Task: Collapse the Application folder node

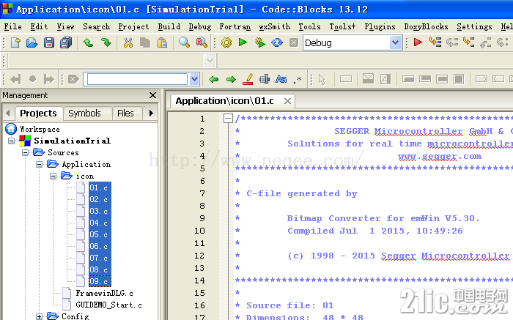Action: point(40,165)
